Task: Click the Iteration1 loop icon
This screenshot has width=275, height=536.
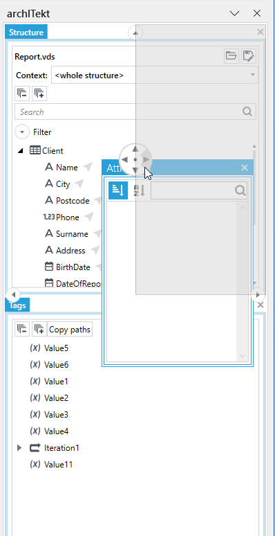Action: [x=35, y=447]
